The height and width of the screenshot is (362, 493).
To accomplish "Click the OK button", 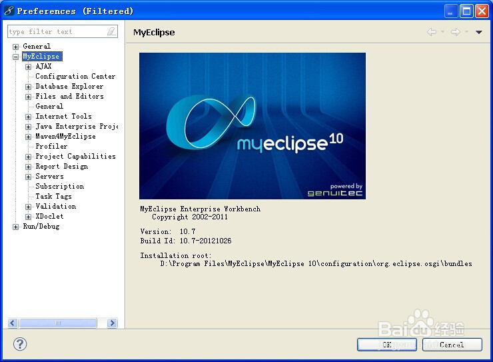I will point(386,345).
